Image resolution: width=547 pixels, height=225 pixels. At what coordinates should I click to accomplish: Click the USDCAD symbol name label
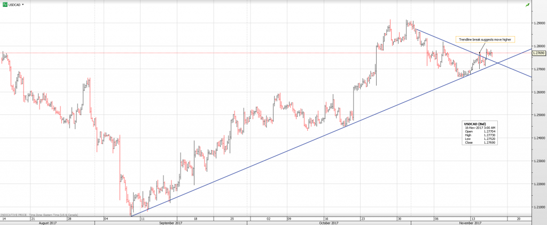point(14,4)
